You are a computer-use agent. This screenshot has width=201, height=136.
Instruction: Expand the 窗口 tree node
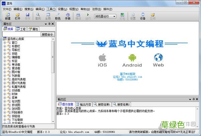pyautogui.click(x=5, y=43)
